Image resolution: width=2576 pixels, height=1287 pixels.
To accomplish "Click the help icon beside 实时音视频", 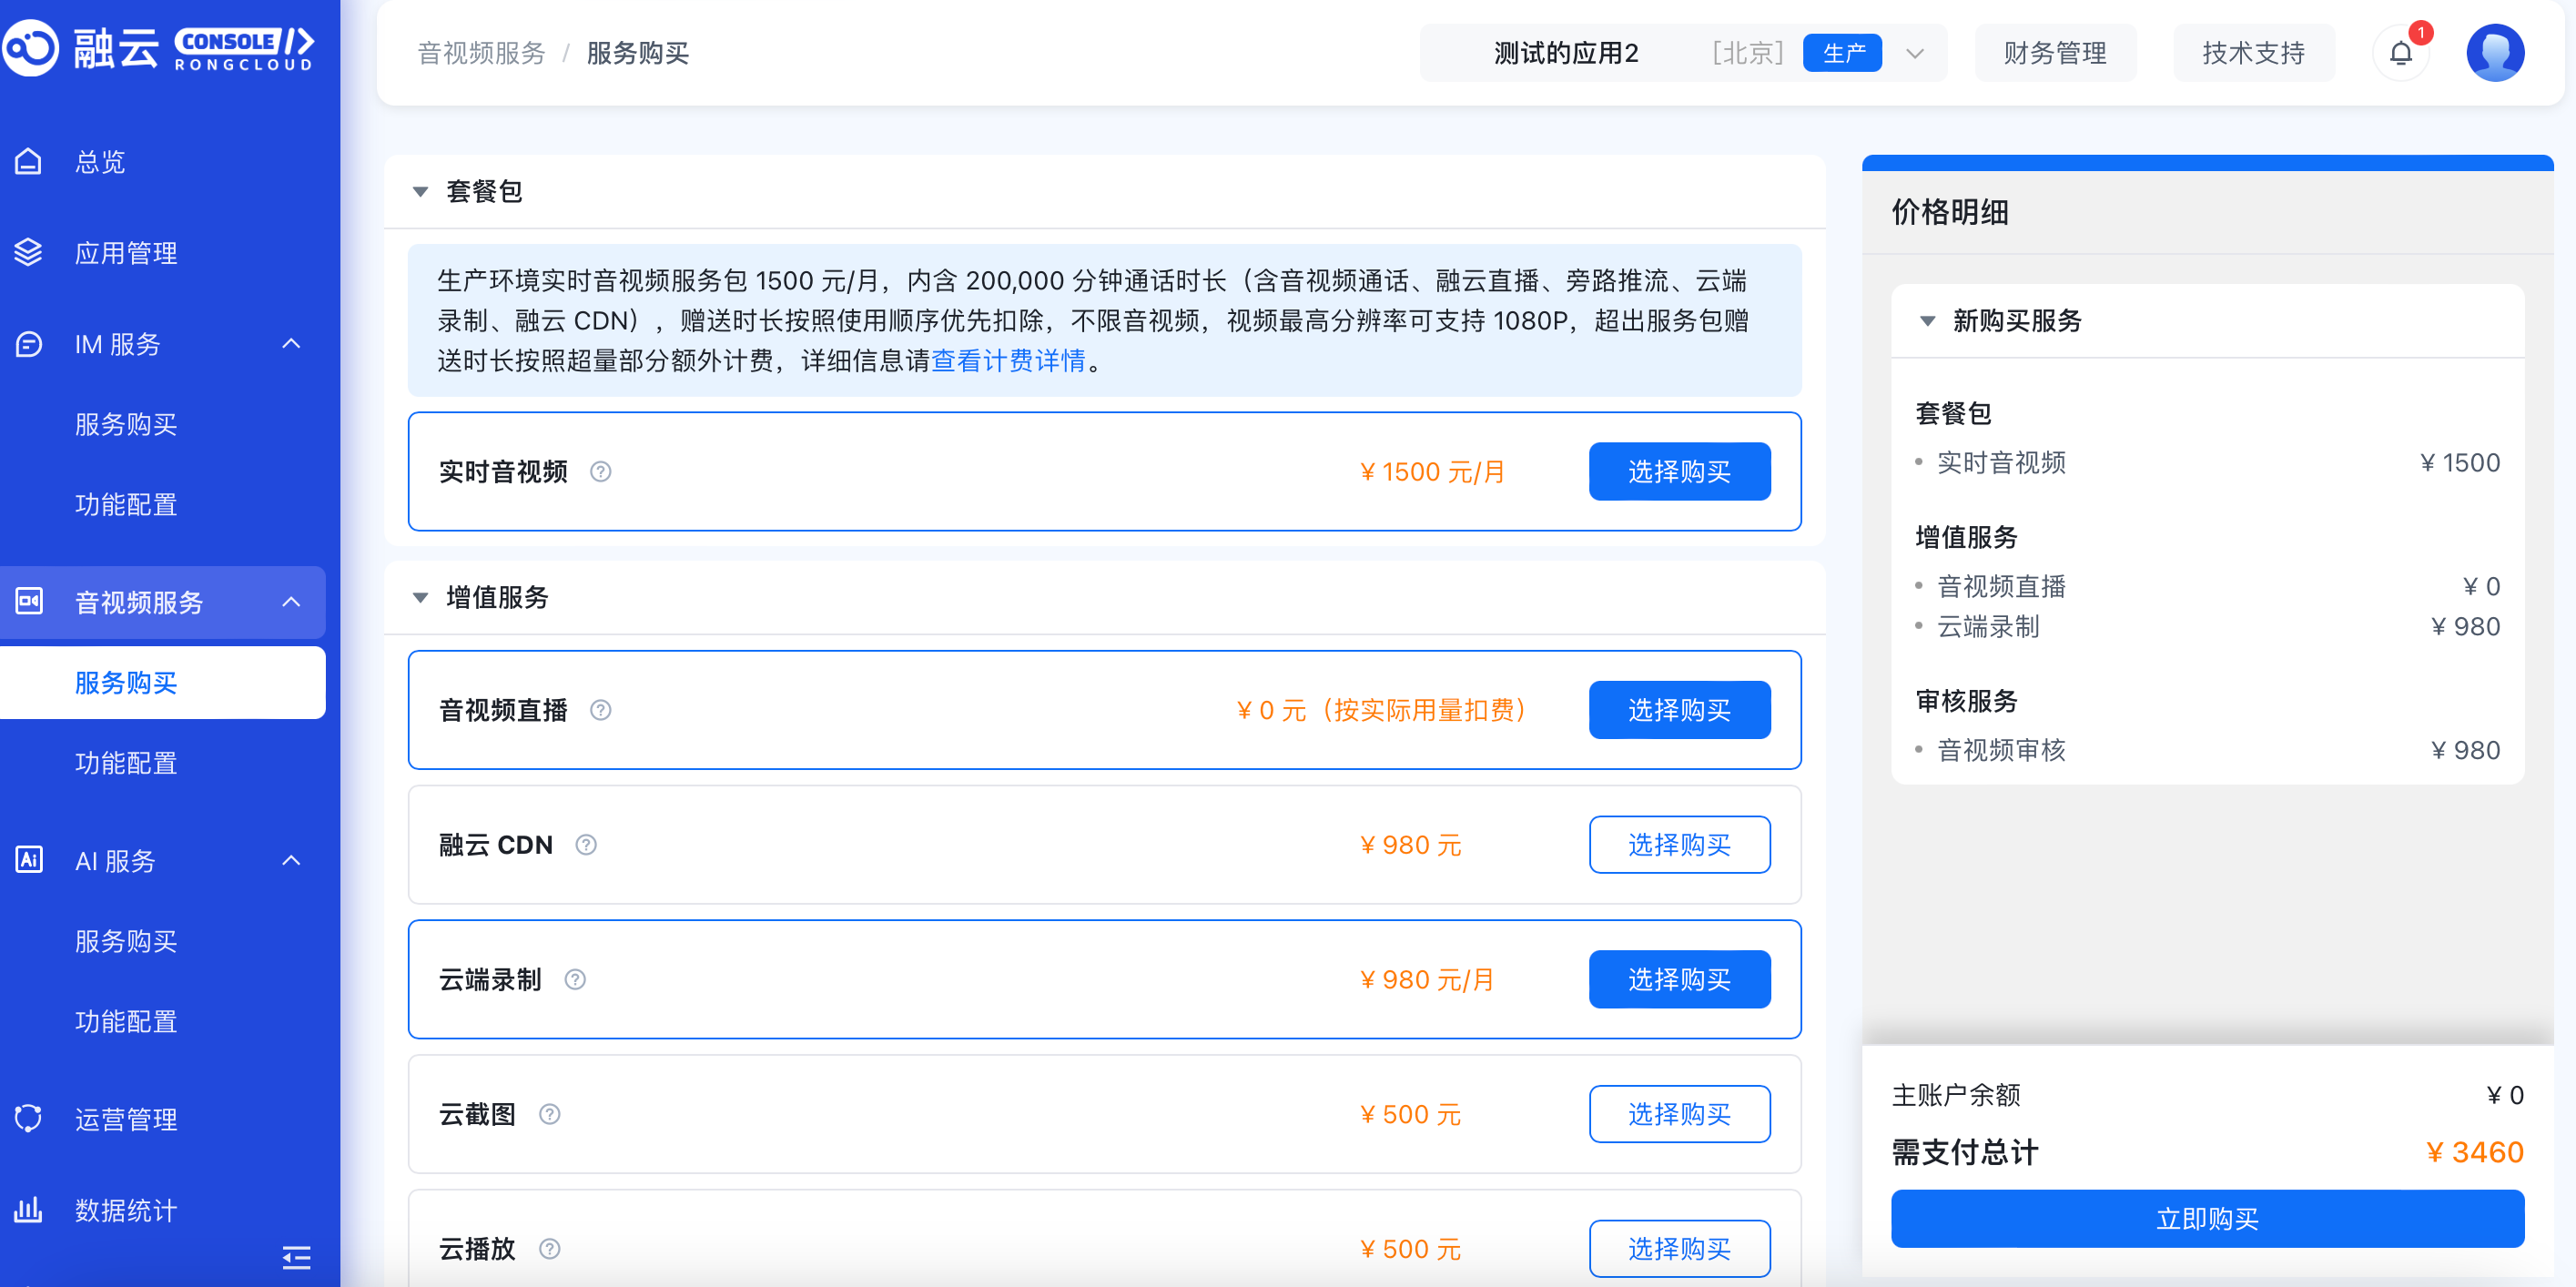I will click(600, 471).
